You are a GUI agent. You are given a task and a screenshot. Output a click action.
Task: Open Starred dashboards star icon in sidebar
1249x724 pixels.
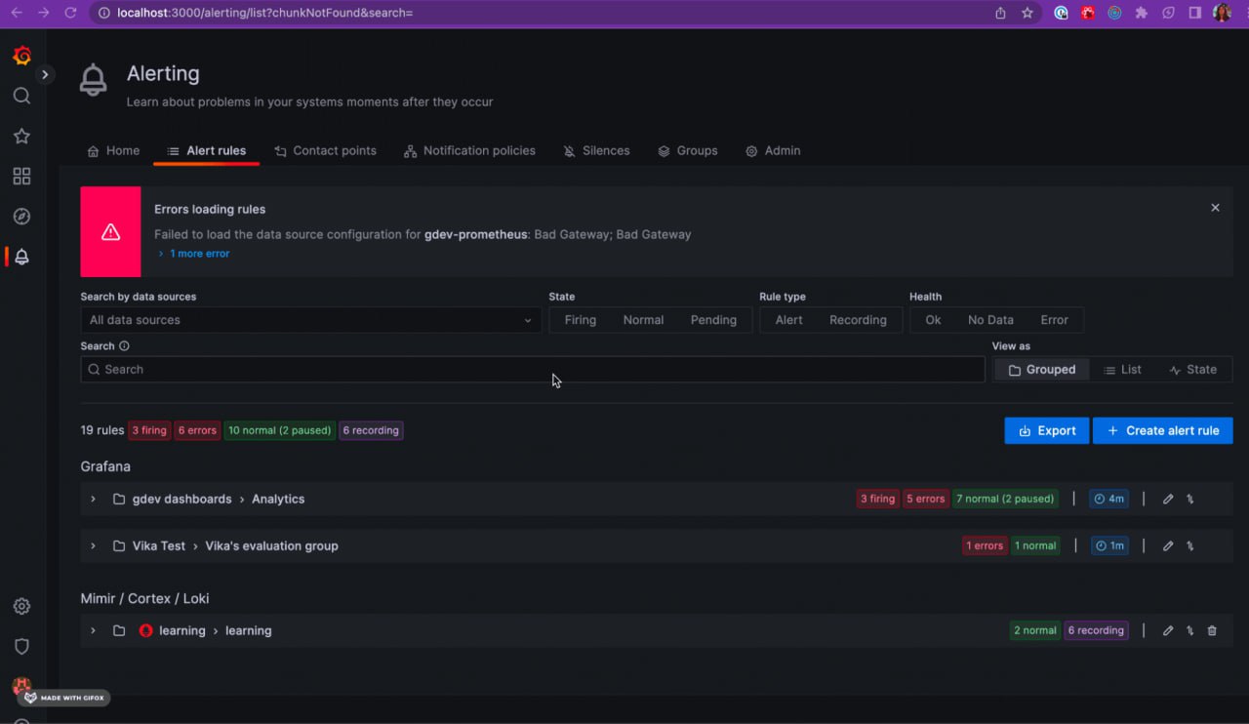tap(21, 136)
